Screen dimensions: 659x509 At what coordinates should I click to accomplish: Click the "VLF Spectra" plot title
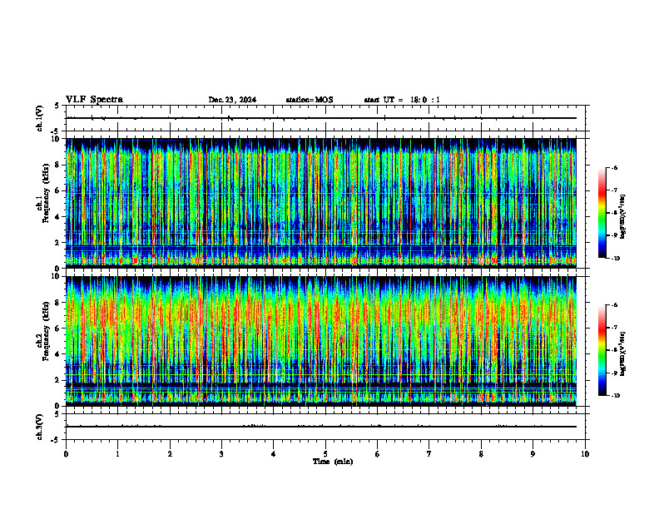point(94,100)
